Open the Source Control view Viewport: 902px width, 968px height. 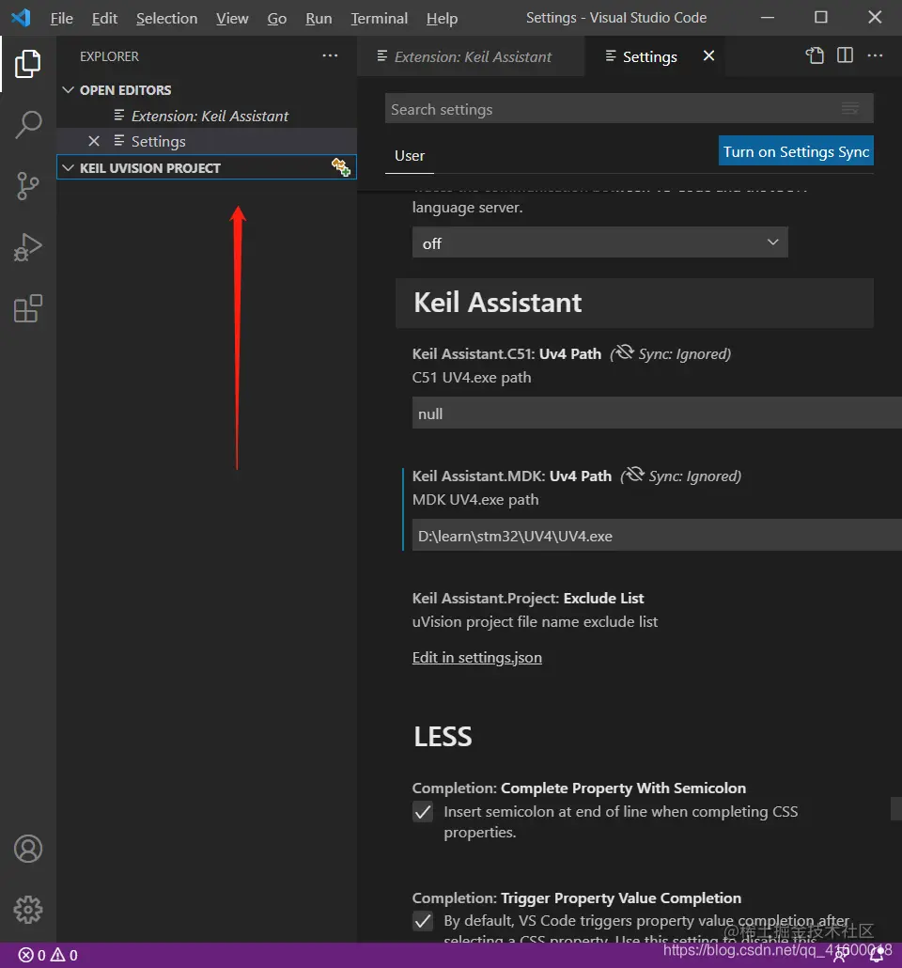pyautogui.click(x=28, y=186)
